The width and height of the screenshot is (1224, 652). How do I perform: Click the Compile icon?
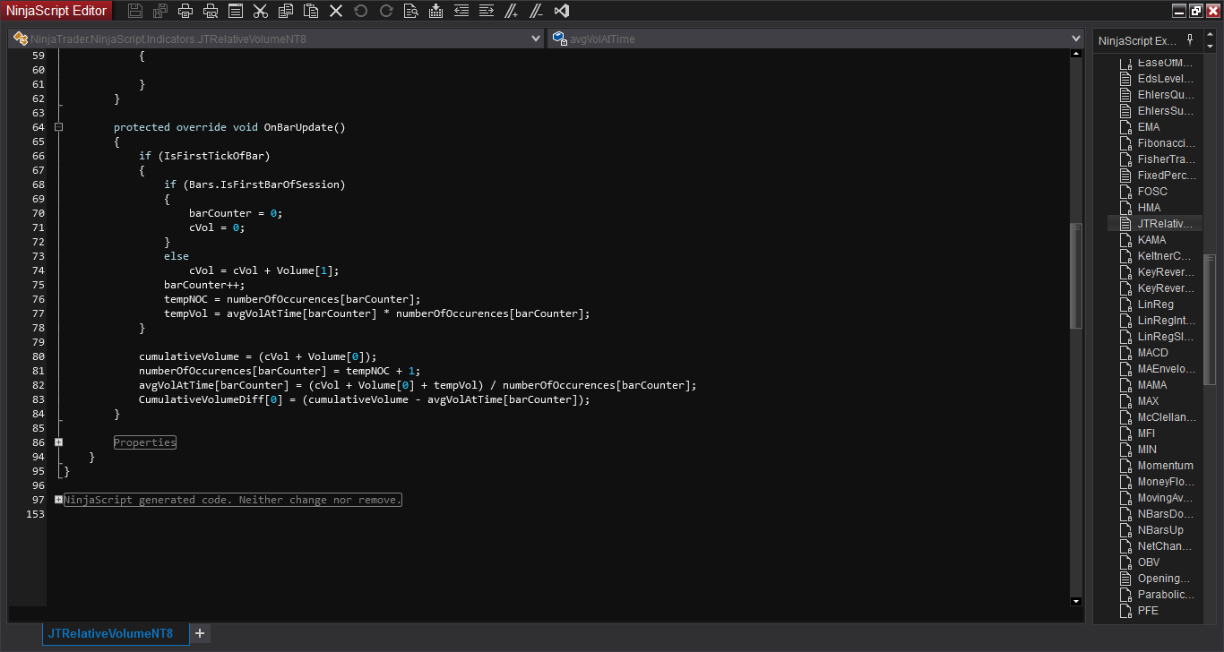click(x=436, y=11)
